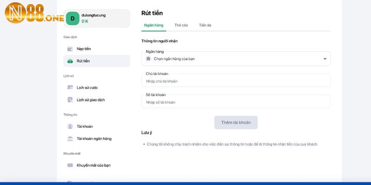The width and height of the screenshot is (371, 185).
Task: Focus the Nhập số tài khoản field
Action: 236,102
